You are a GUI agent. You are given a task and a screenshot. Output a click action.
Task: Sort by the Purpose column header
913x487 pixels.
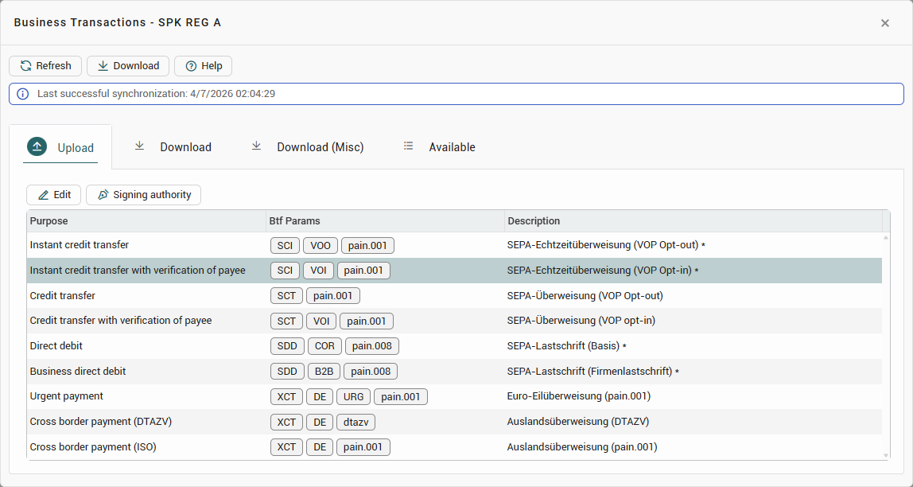(x=49, y=220)
